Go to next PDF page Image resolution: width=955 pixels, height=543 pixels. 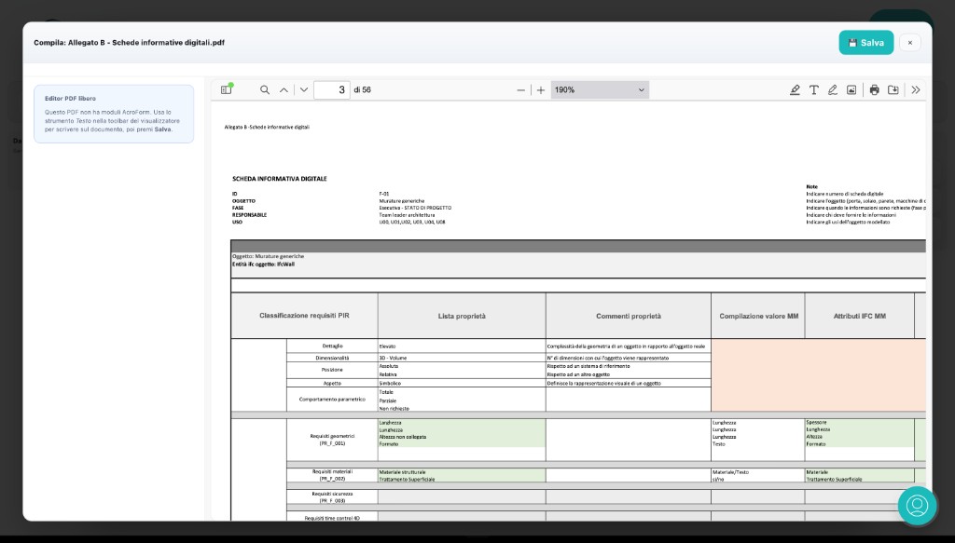click(x=304, y=89)
